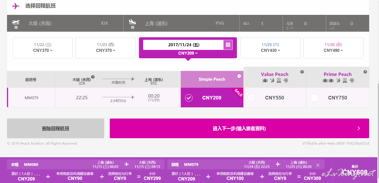Switch to 11/26 (日) CNY490 date tab
Viewport: 379px width, 183px height.
click(333, 48)
